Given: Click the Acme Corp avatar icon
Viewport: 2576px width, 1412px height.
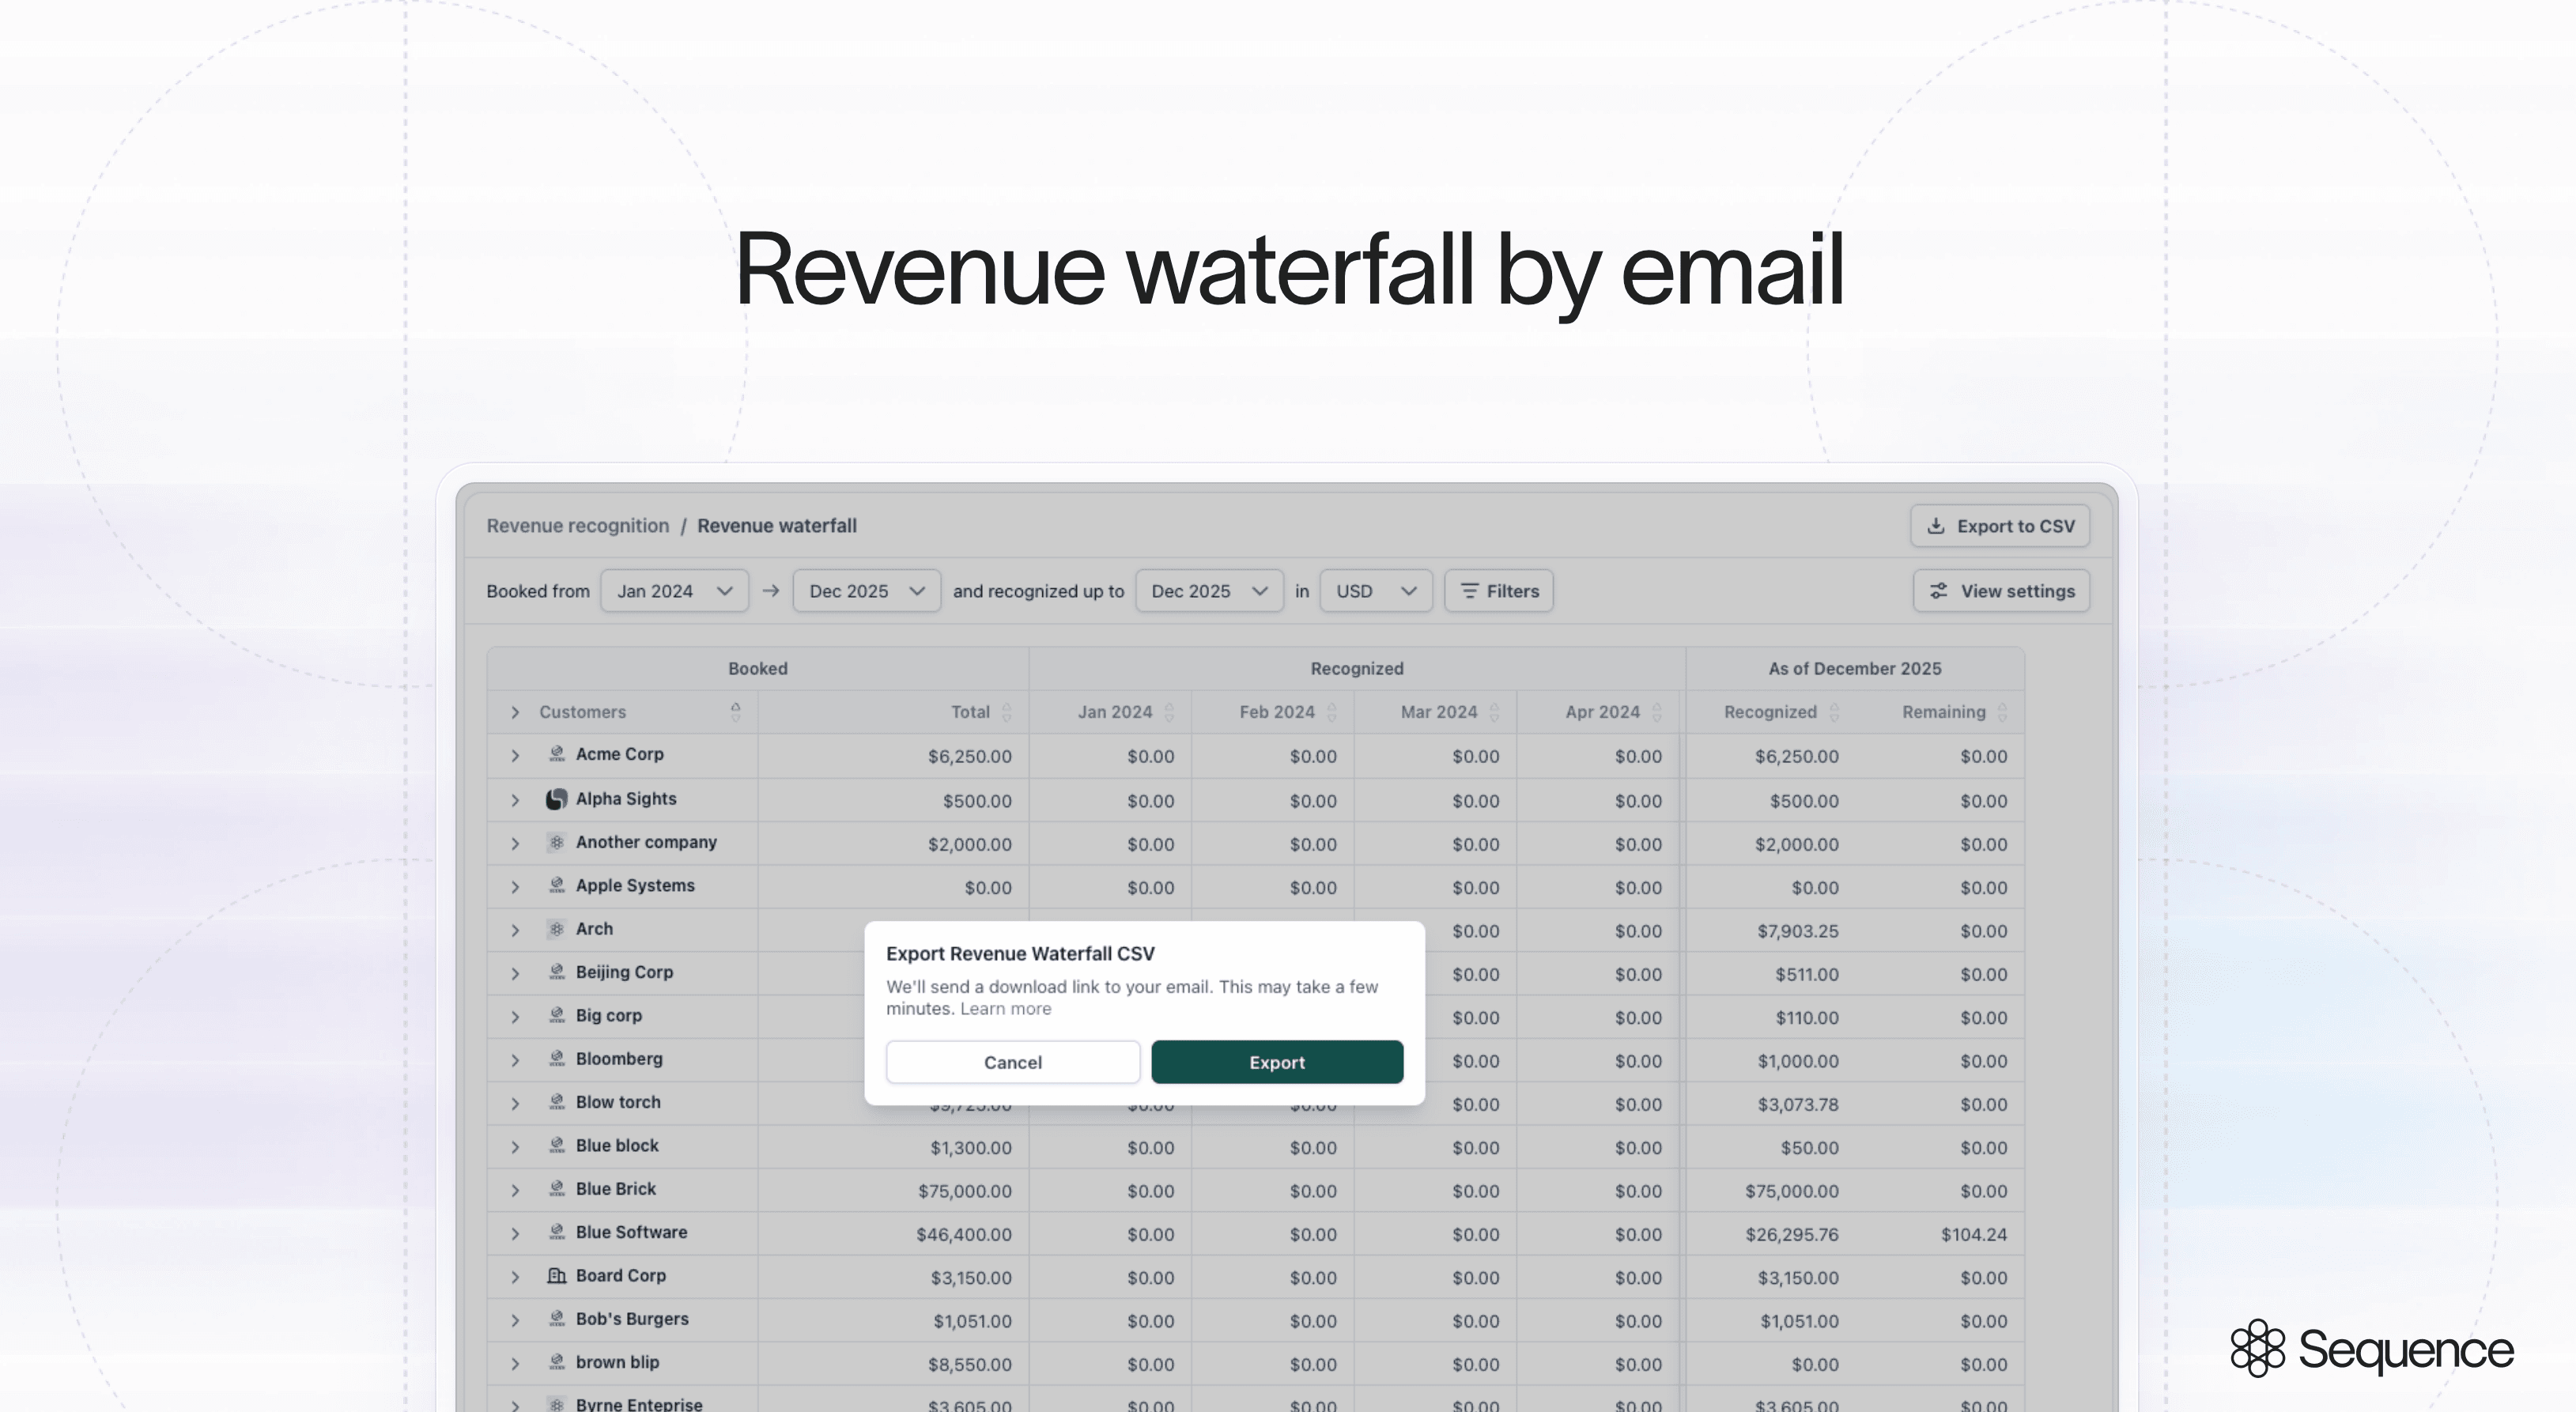Looking at the screenshot, I should 557,755.
